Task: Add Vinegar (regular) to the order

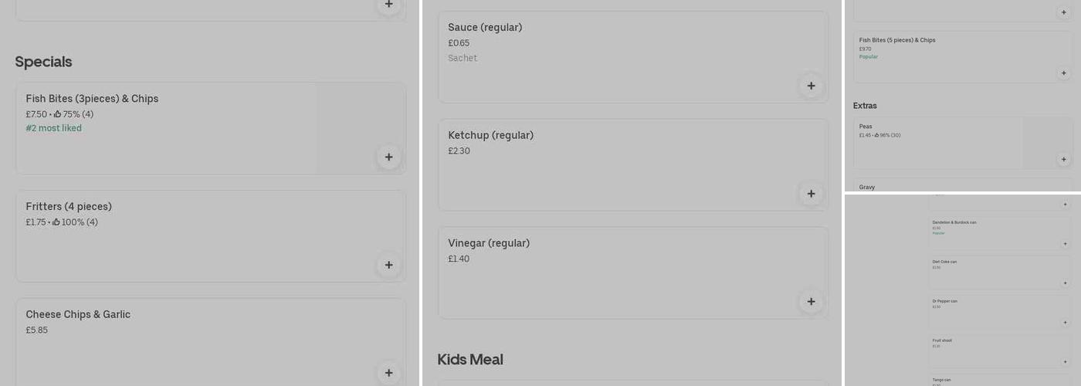Action: (811, 302)
